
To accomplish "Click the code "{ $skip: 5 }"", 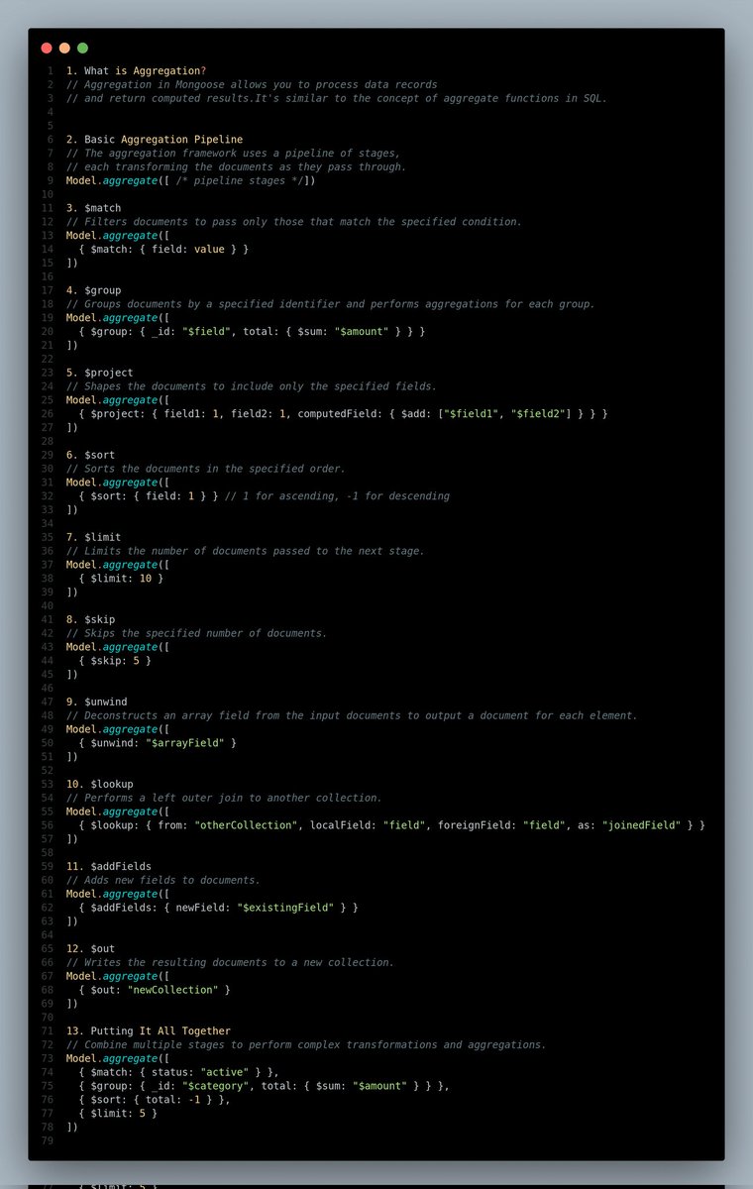I will pyautogui.click(x=115, y=660).
